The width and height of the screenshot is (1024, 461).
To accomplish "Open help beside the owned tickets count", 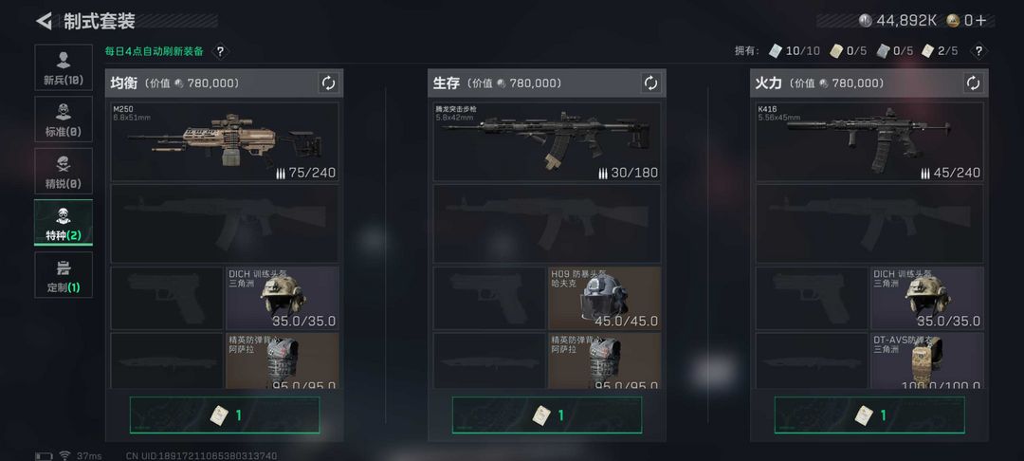I will (978, 51).
